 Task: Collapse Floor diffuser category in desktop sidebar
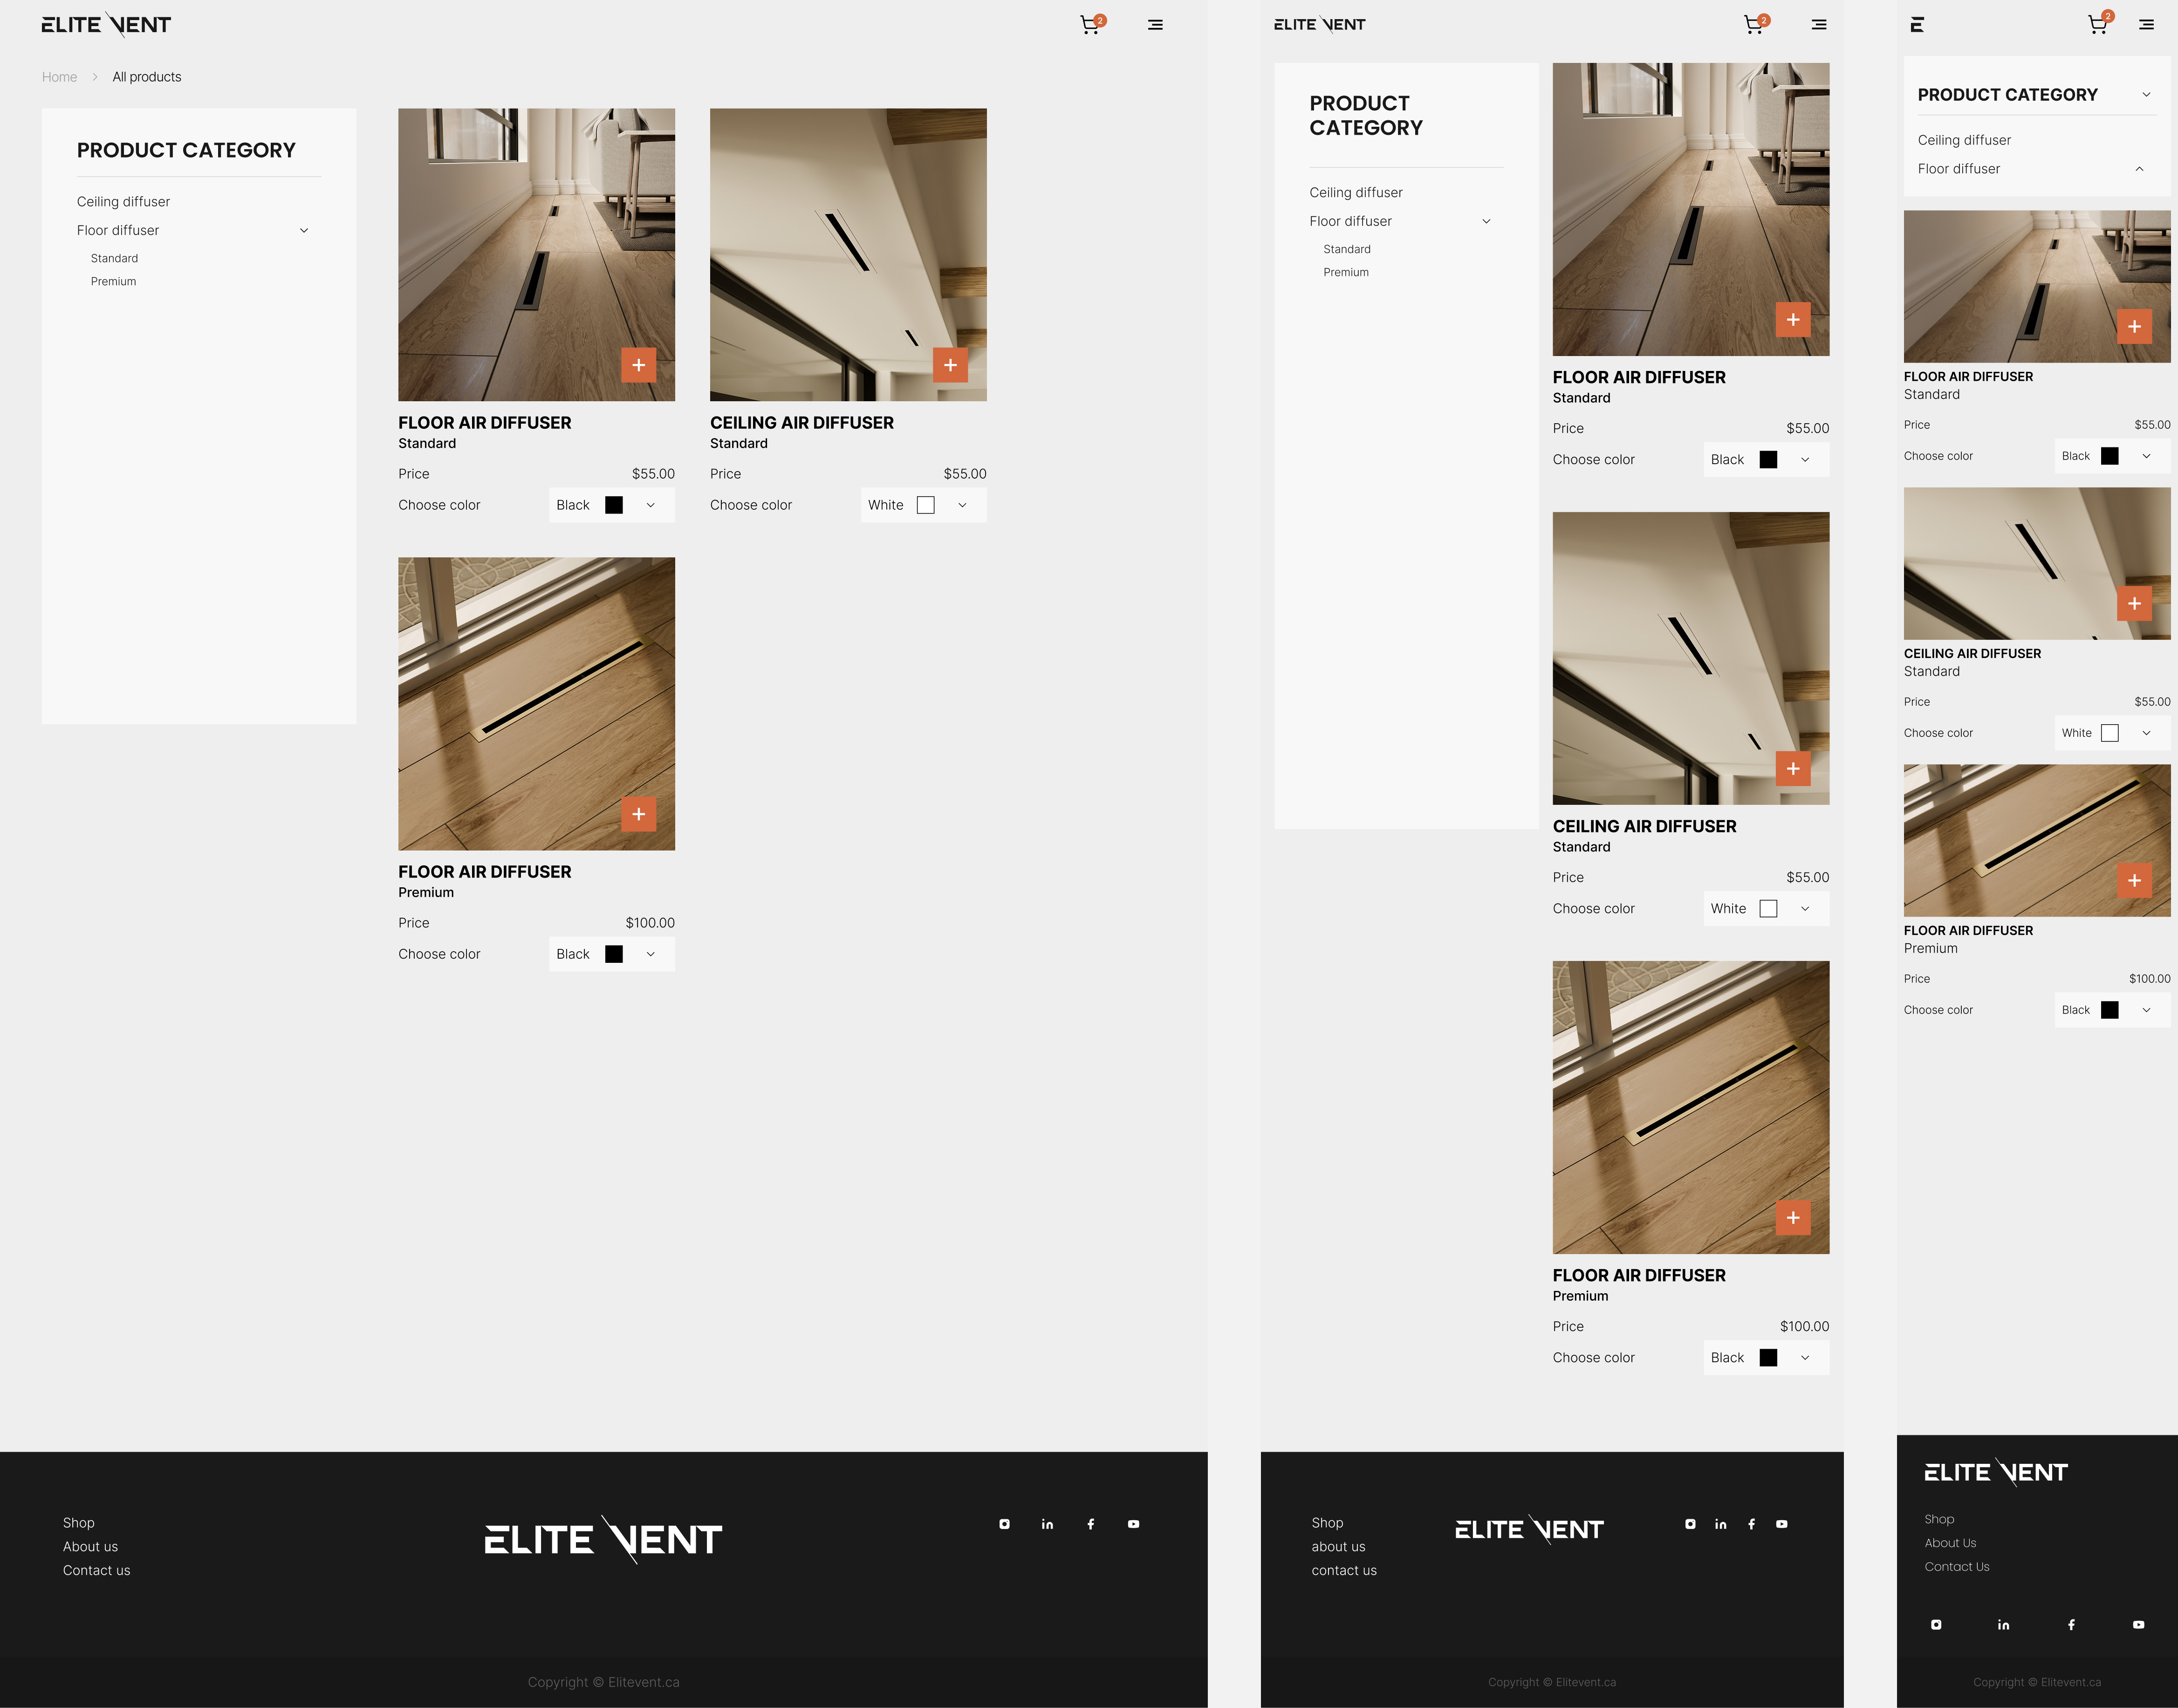304,231
